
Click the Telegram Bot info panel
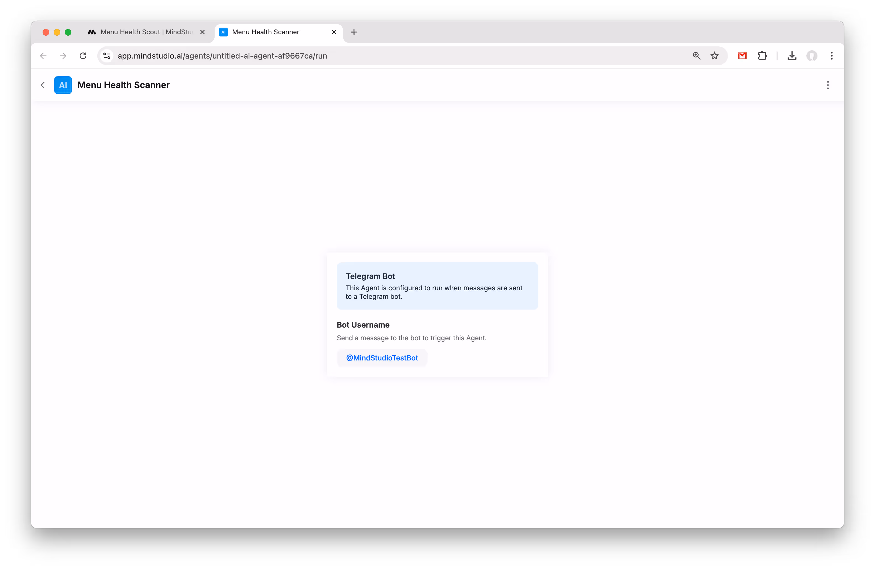pyautogui.click(x=437, y=286)
